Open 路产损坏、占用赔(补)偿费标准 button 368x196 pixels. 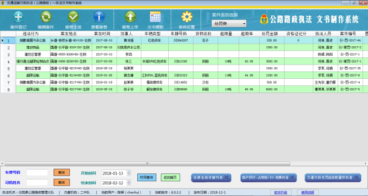pos(268,178)
